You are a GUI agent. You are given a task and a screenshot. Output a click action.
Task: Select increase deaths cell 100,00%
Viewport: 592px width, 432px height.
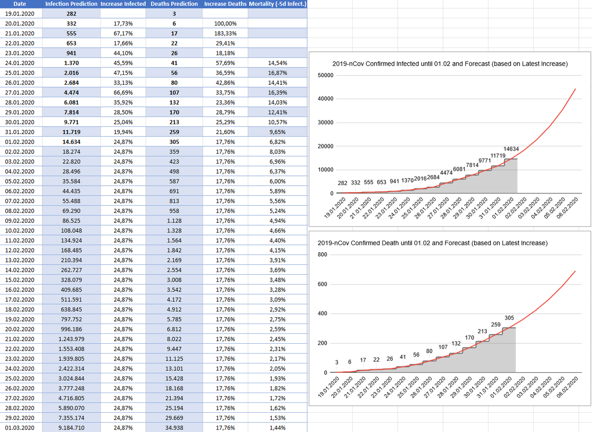225,24
